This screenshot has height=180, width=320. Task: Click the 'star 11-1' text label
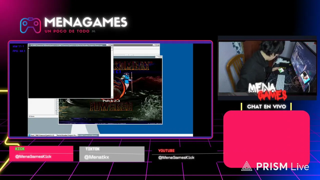tap(18, 46)
